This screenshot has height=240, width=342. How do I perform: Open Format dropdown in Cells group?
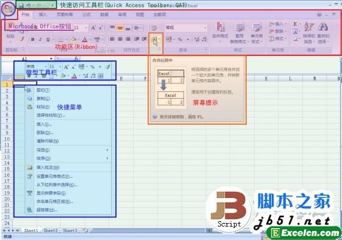tap(277, 39)
